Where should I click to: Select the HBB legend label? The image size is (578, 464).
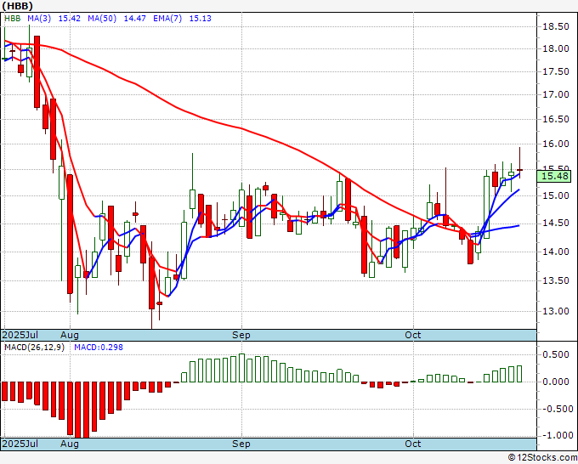point(12,19)
